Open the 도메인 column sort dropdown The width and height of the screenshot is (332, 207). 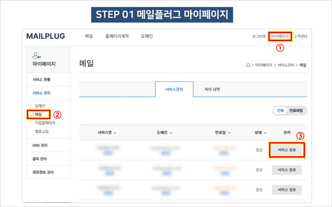coord(171,133)
